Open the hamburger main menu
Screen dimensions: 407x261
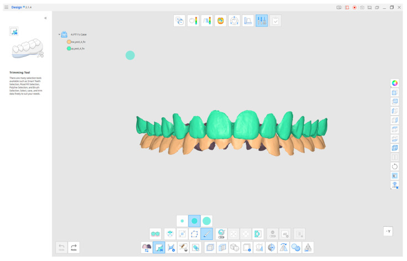6,7
